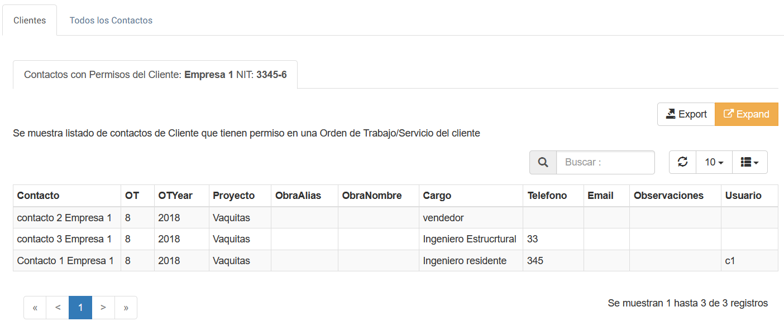Image resolution: width=784 pixels, height=331 pixels.
Task: Open the Contactos con Permisos del Cliente tab
Action: click(155, 75)
